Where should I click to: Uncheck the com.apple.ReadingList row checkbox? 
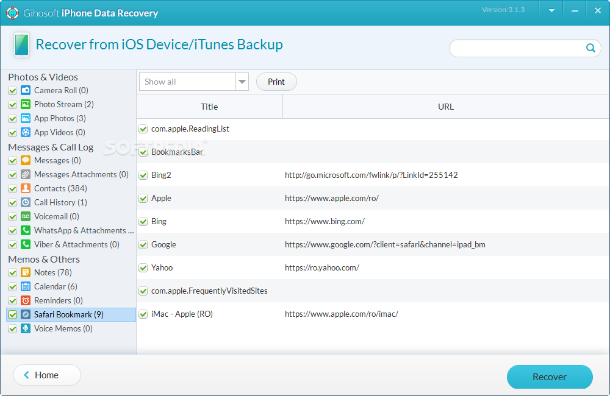(x=143, y=129)
